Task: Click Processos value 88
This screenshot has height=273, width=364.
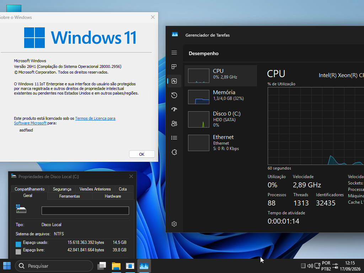Action: pyautogui.click(x=271, y=203)
